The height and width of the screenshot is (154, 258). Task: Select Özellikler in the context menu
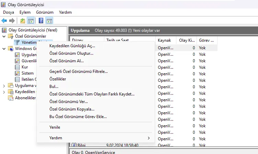pos(96,79)
